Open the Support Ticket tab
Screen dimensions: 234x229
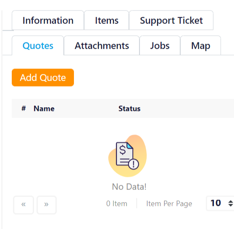171,20
